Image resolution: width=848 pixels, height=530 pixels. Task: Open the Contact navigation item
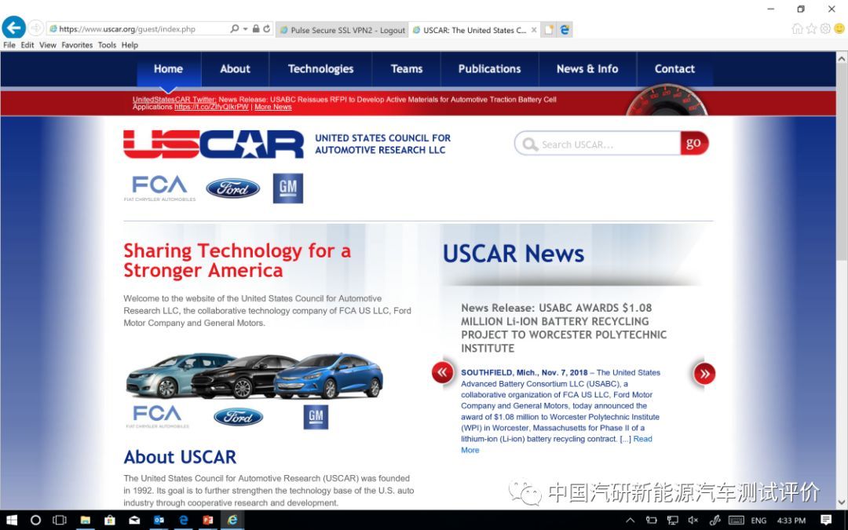pos(674,68)
